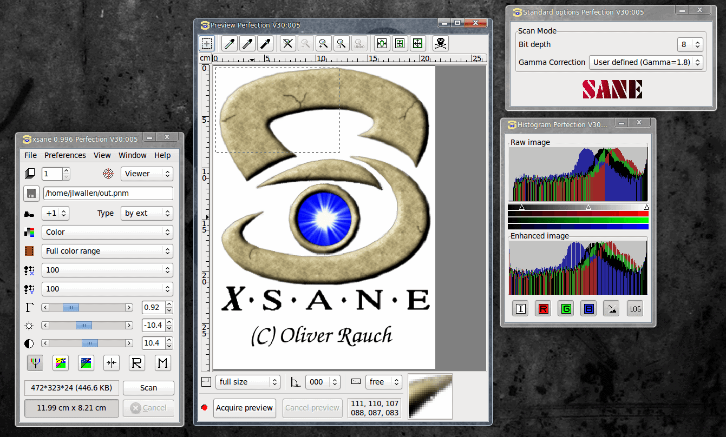Viewport: 726px width, 437px height.
Task: Use full scan area (crossed magnifier)
Action: [x=288, y=43]
